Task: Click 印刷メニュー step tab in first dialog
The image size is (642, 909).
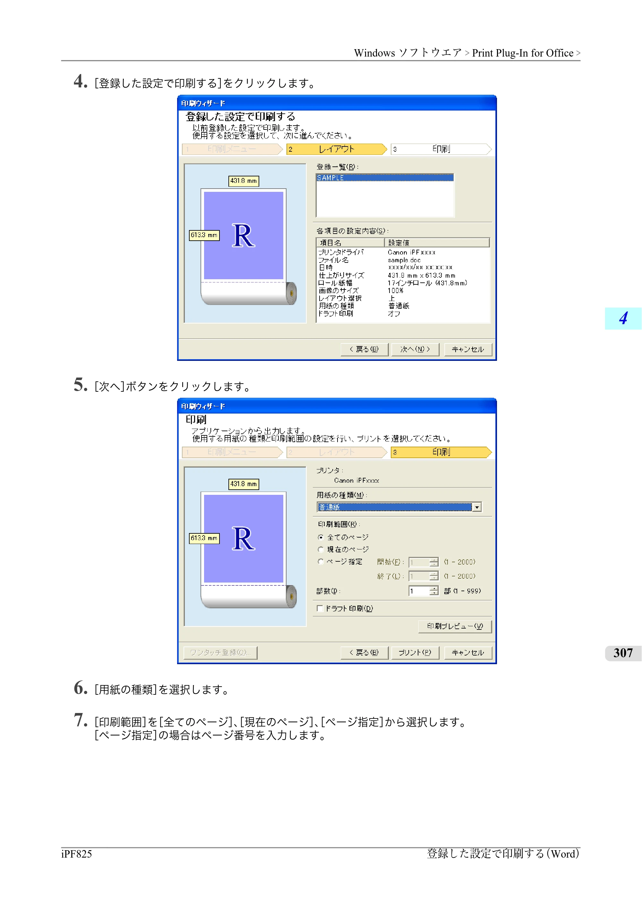Action: (232, 149)
